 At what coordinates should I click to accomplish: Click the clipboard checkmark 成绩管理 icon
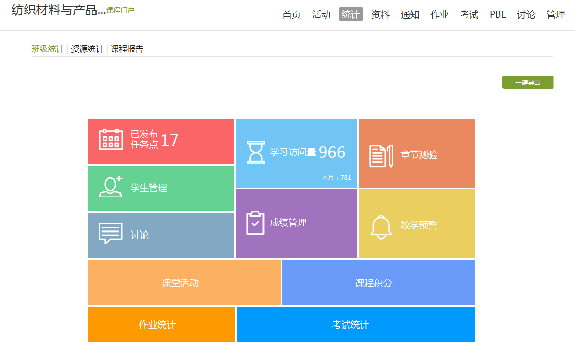pos(255,223)
